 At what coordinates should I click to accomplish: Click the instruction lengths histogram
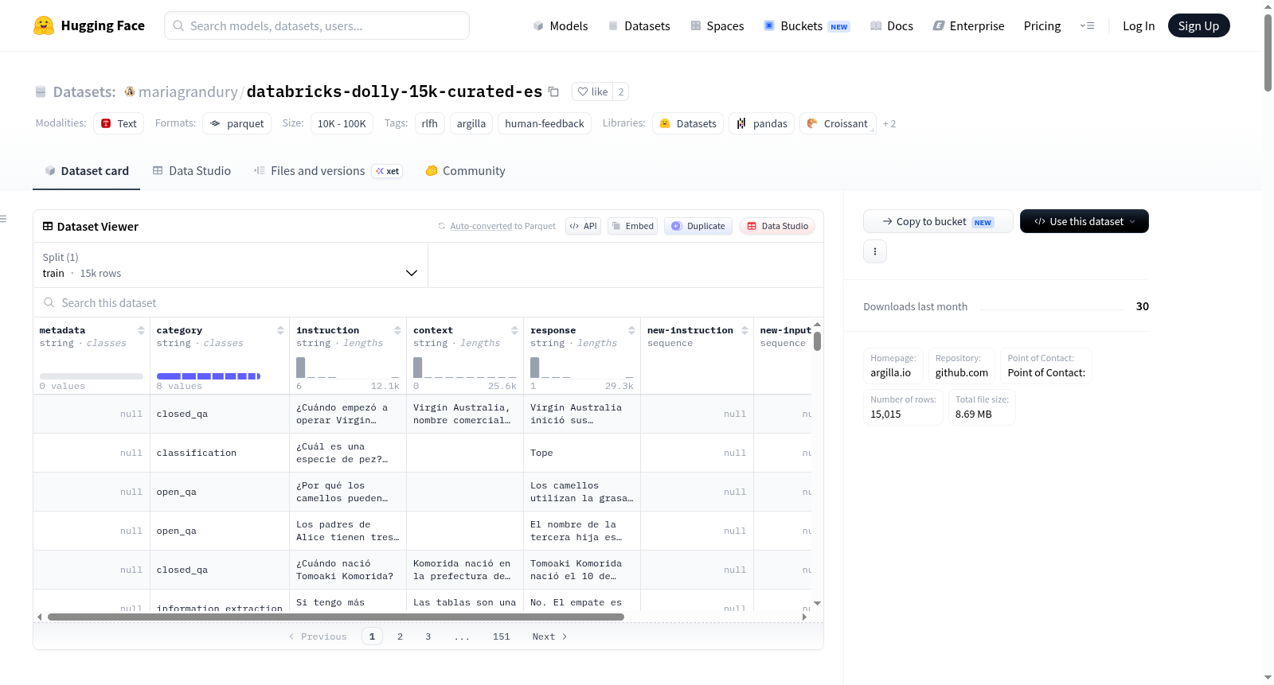348,368
